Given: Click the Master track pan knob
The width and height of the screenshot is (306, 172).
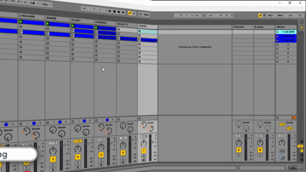Looking at the screenshot, I should pos(282,143).
